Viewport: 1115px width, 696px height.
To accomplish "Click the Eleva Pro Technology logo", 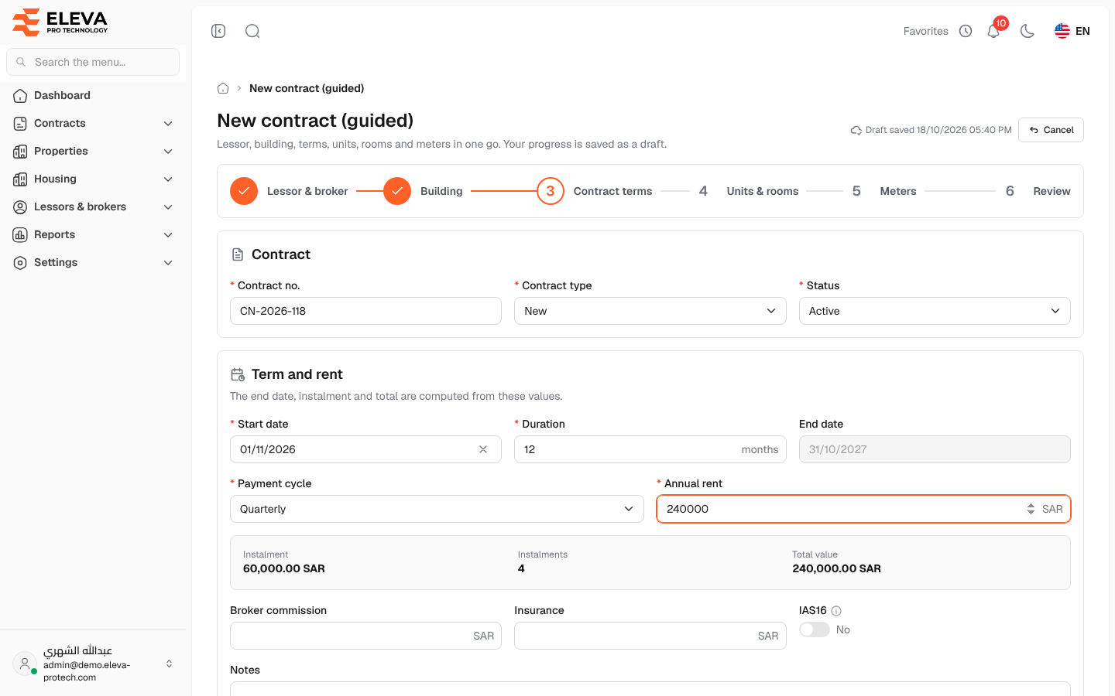I will (60, 22).
